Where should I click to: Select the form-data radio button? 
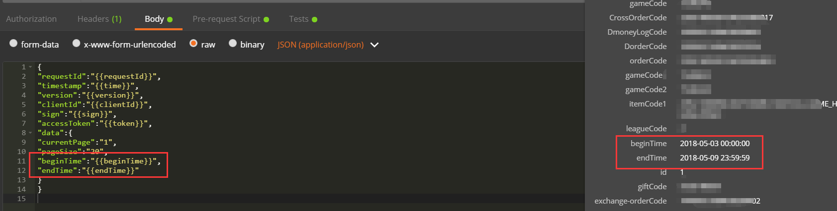click(13, 44)
